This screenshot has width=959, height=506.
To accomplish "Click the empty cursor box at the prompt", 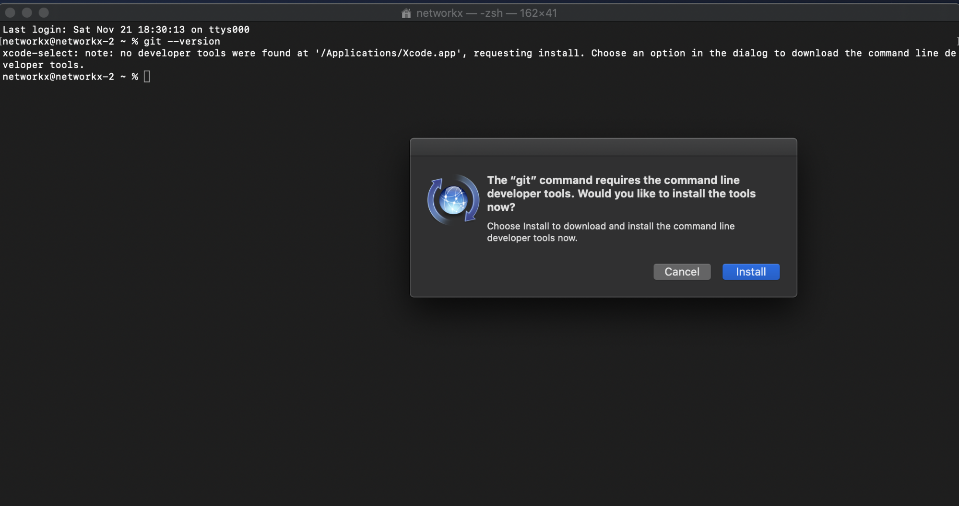I will [147, 76].
